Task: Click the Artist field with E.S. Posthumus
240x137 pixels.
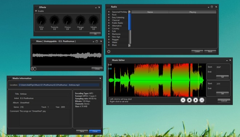Action: [45, 98]
